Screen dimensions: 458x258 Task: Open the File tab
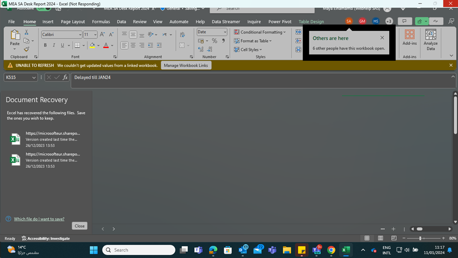(x=11, y=21)
